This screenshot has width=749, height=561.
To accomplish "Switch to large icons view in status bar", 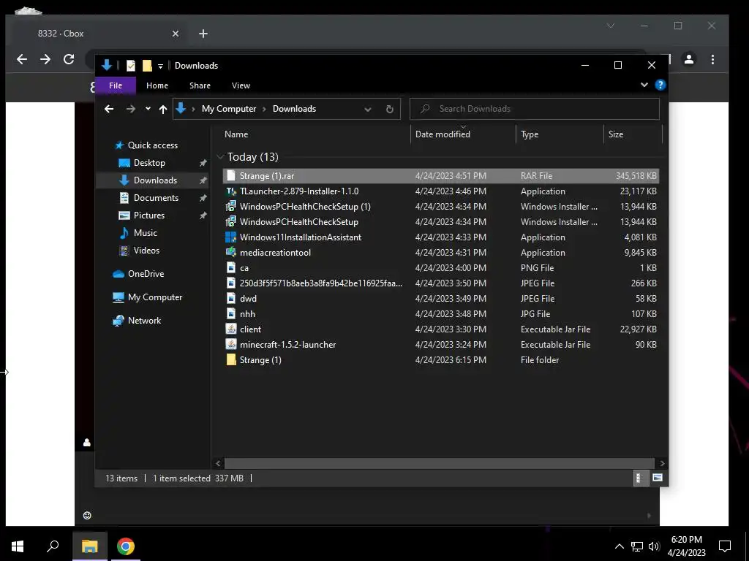I will (658, 478).
